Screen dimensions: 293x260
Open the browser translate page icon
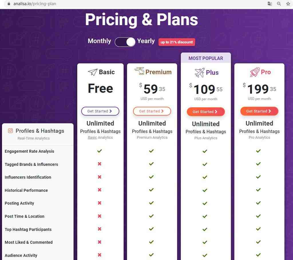click(270, 4)
